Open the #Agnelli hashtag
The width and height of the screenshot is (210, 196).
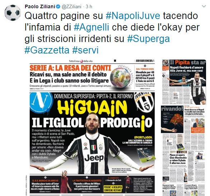coord(91,27)
